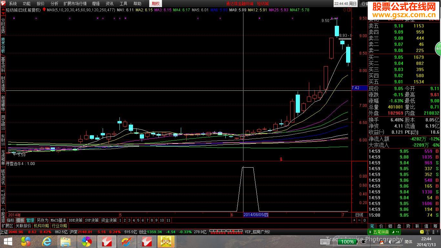
Task: Open the 机构攻略 tab
Action: [x=41, y=226]
